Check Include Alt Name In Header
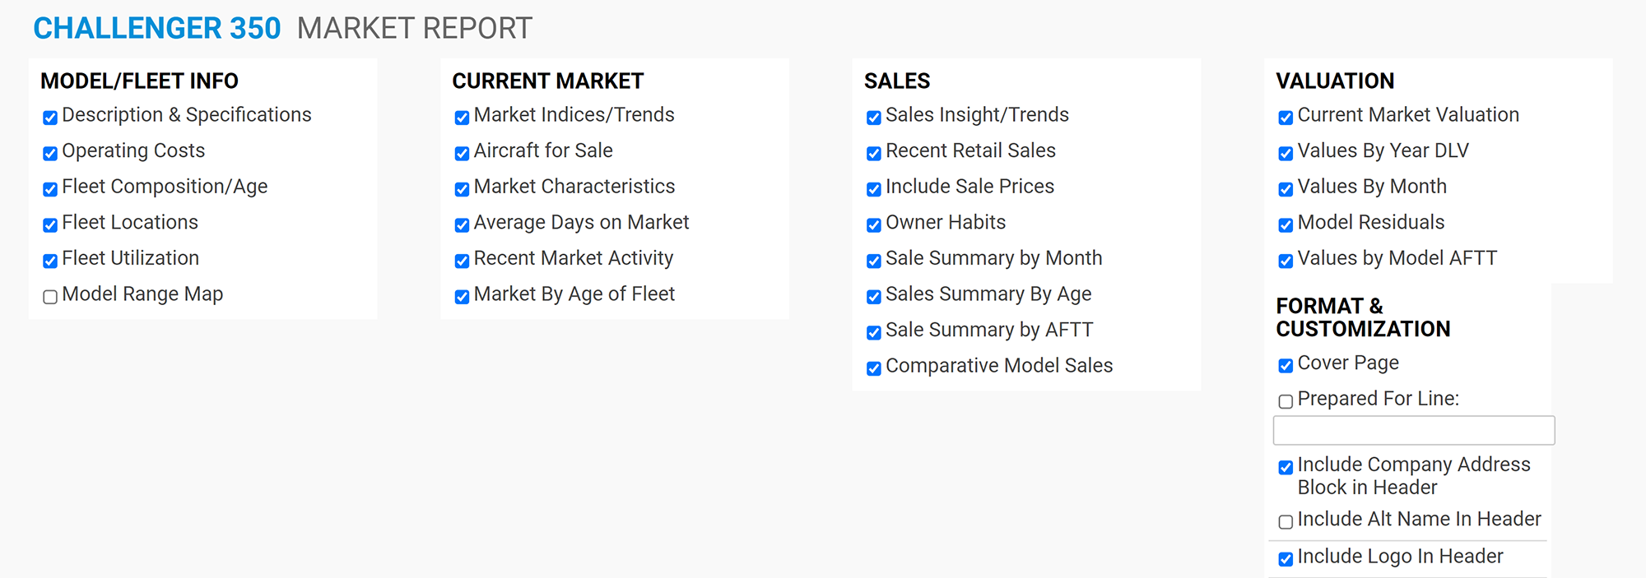This screenshot has width=1646, height=578. pyautogui.click(x=1286, y=522)
